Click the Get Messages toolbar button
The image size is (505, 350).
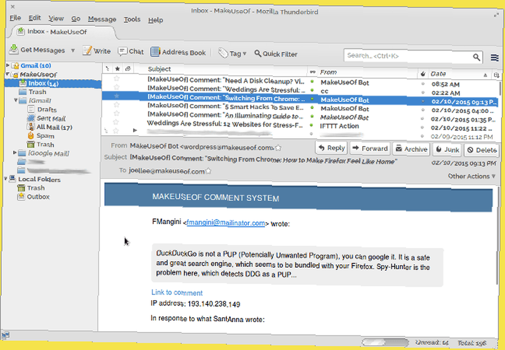pos(37,50)
